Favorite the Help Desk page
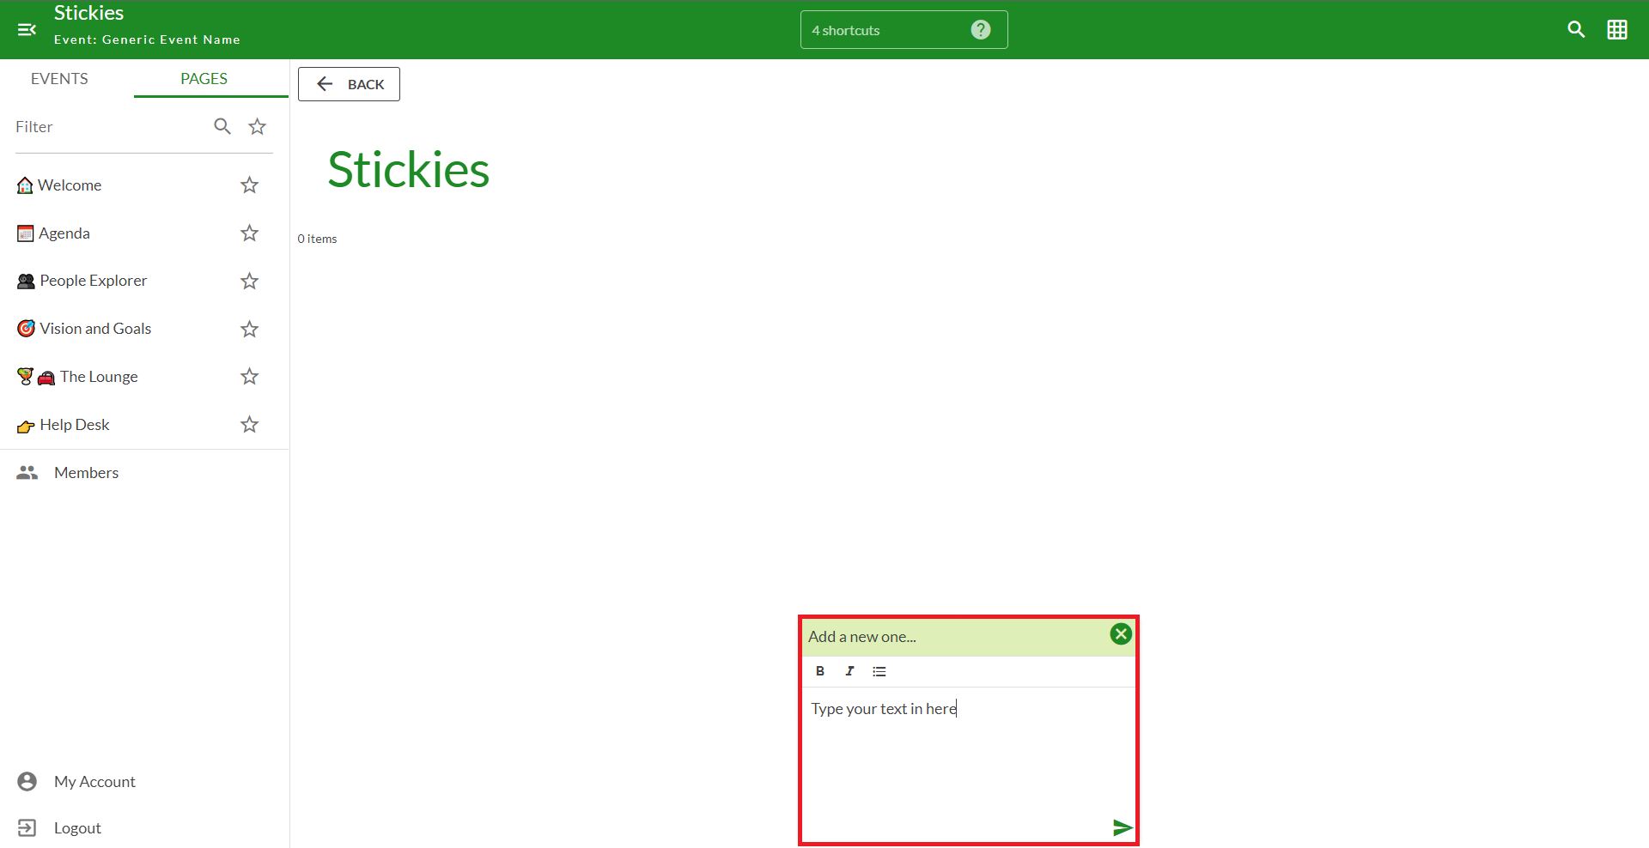Viewport: 1649px width, 848px height. (249, 425)
